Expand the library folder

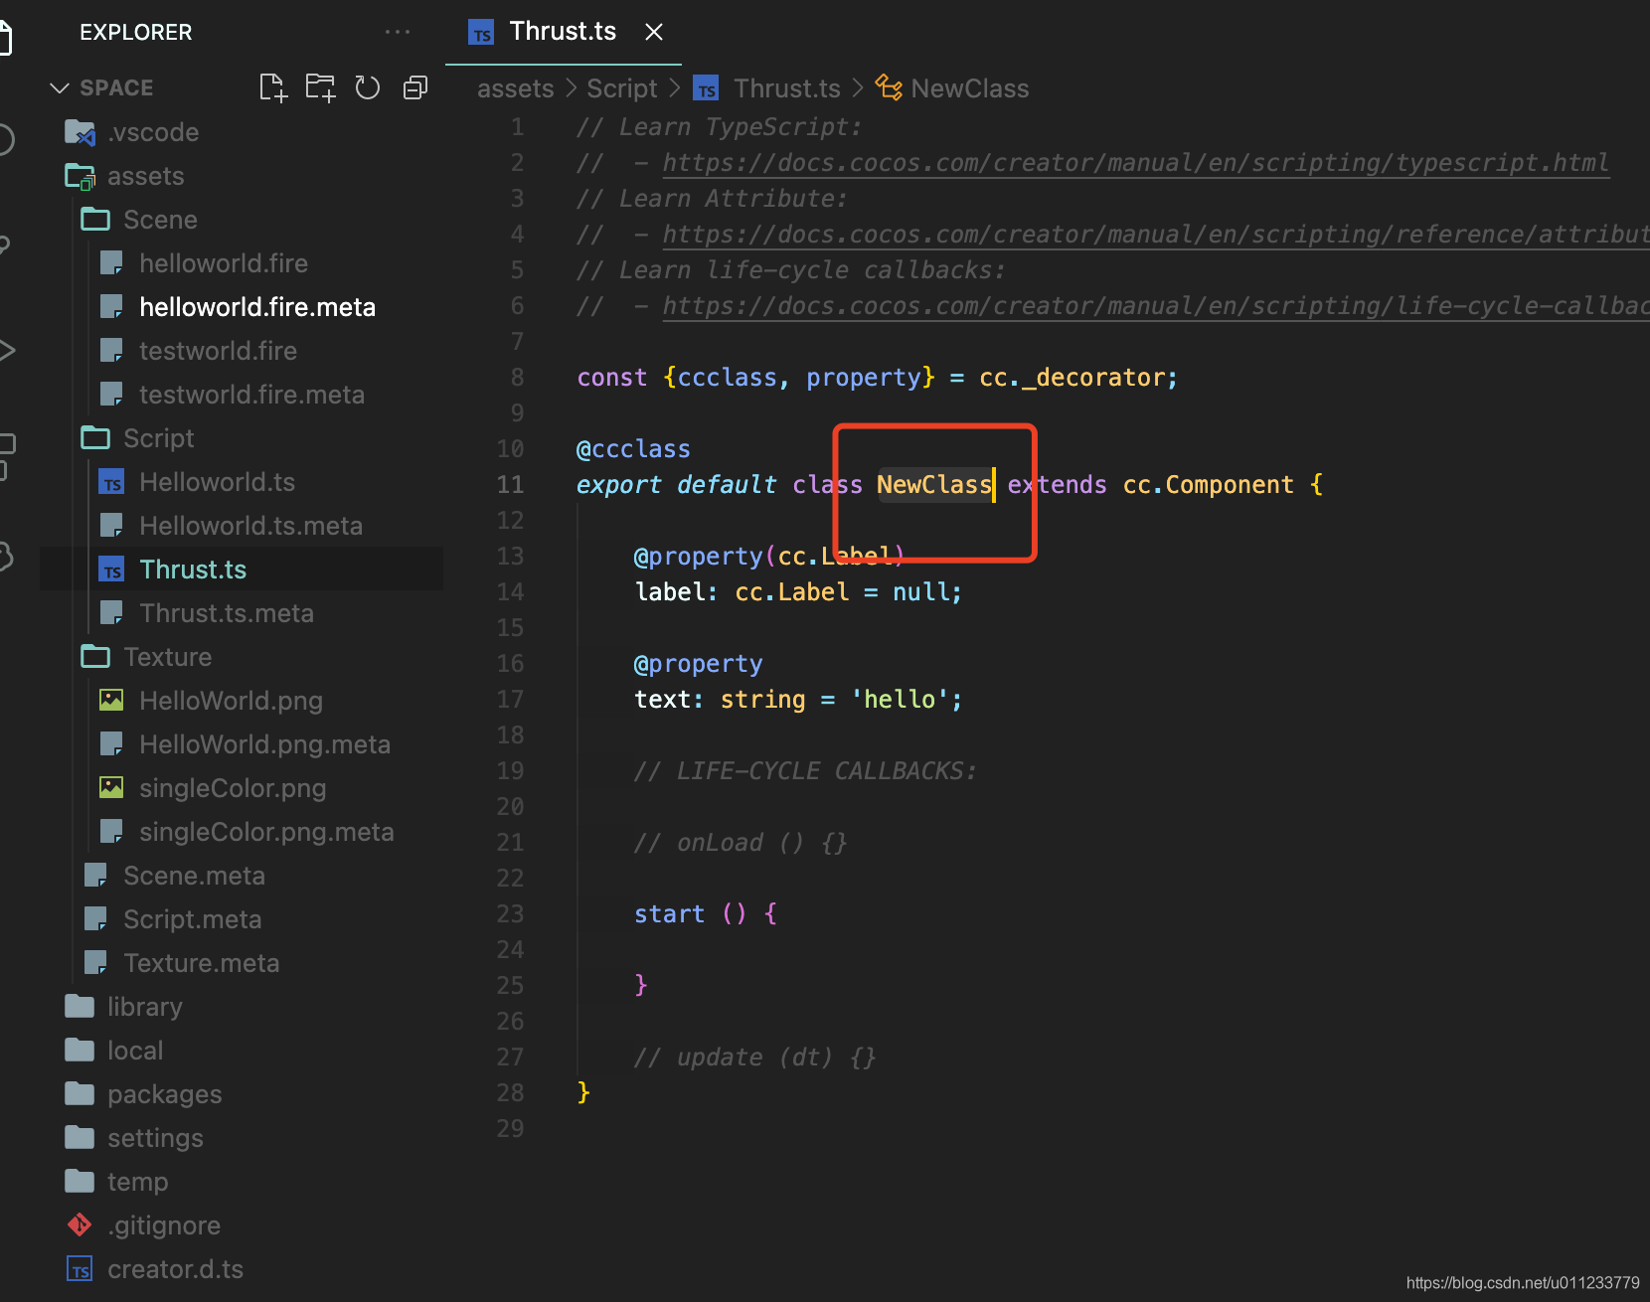coord(145,1007)
